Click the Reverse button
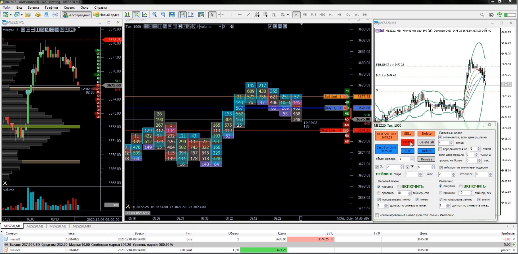Viewport: 518px width, 254px height. click(427, 159)
